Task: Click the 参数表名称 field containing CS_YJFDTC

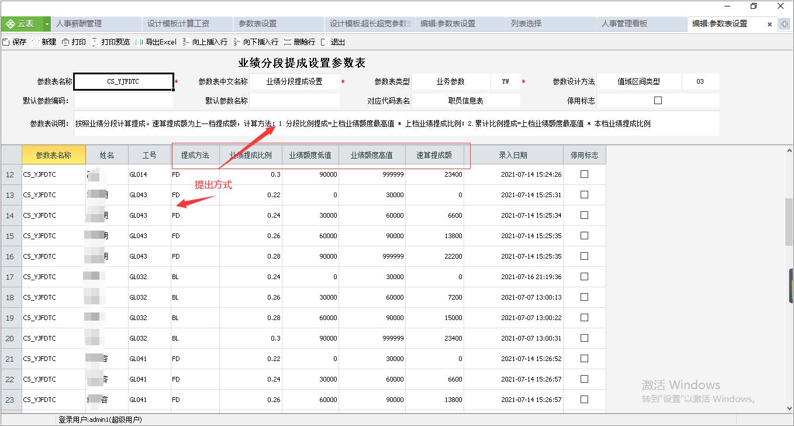Action: (123, 82)
